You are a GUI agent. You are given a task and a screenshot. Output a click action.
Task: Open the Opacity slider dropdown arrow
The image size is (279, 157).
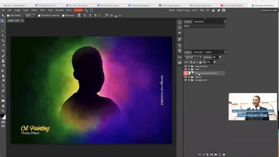point(220,57)
